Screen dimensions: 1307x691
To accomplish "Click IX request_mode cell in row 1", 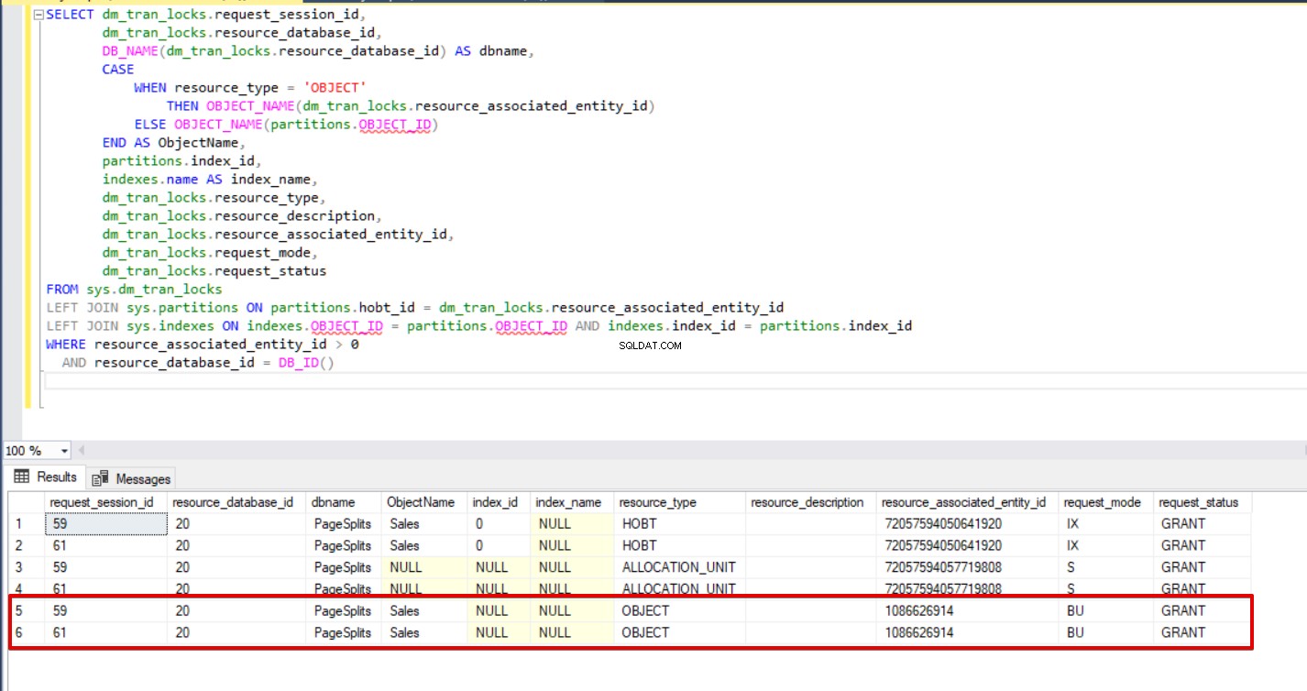I will [x=1106, y=524].
